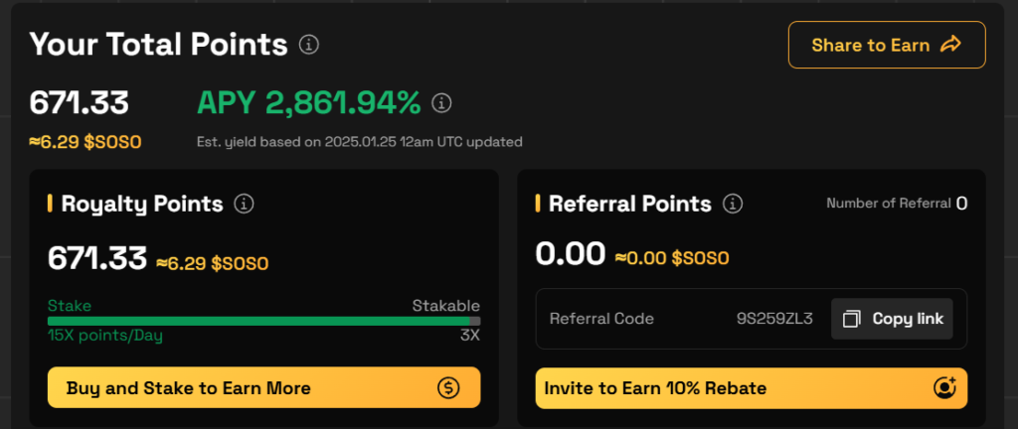
Task: Click the APY 2,861.94% value
Action: [x=309, y=103]
